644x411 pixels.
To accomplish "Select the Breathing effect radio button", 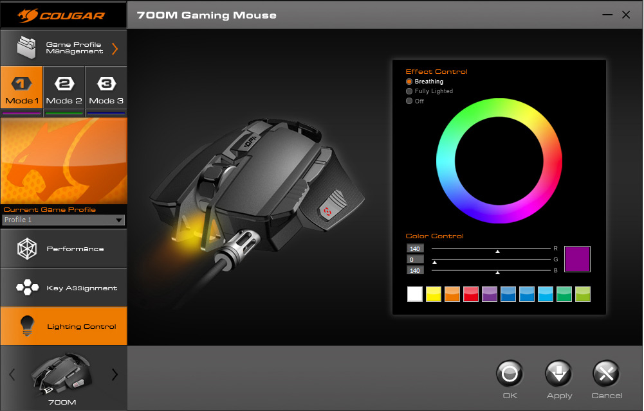I will tap(409, 82).
